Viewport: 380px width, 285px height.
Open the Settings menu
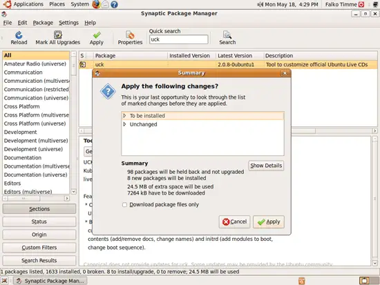pos(69,23)
